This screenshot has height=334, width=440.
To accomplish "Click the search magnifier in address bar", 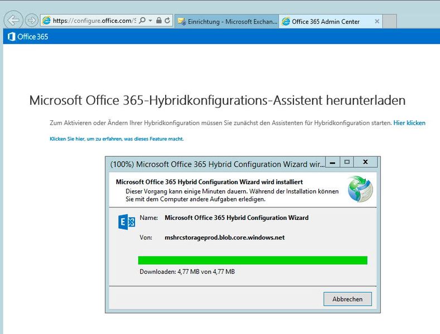I will point(142,21).
